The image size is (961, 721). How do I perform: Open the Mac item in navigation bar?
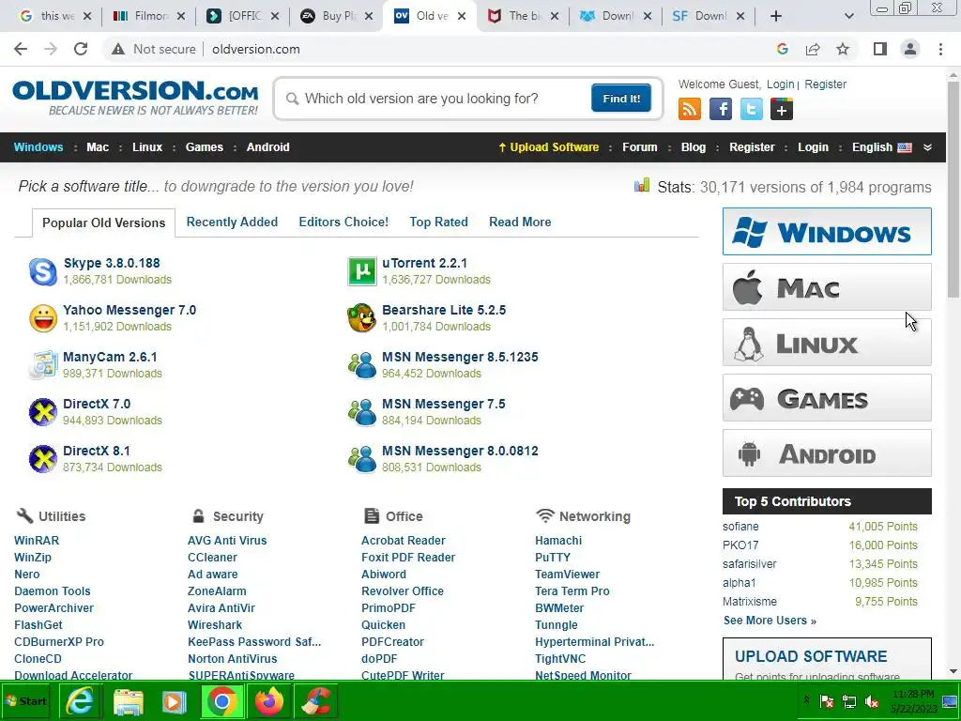click(98, 147)
